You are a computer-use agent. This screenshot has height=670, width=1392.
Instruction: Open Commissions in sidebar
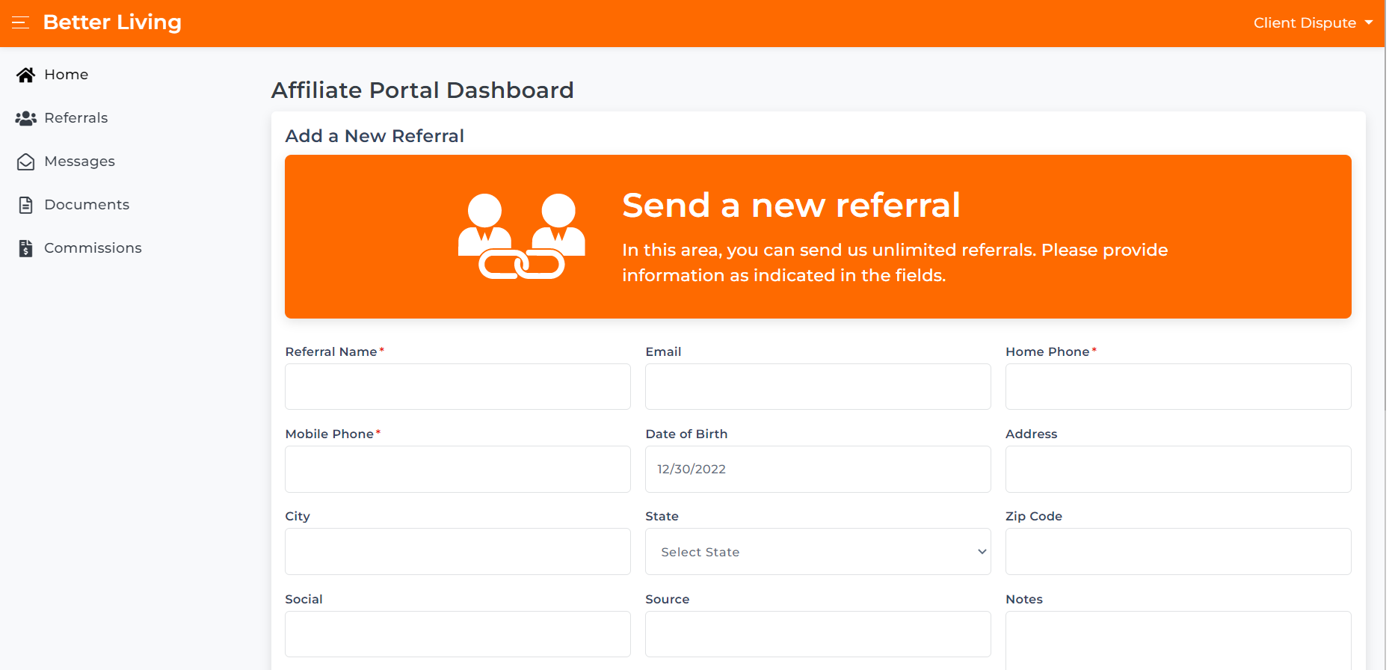[x=93, y=248]
